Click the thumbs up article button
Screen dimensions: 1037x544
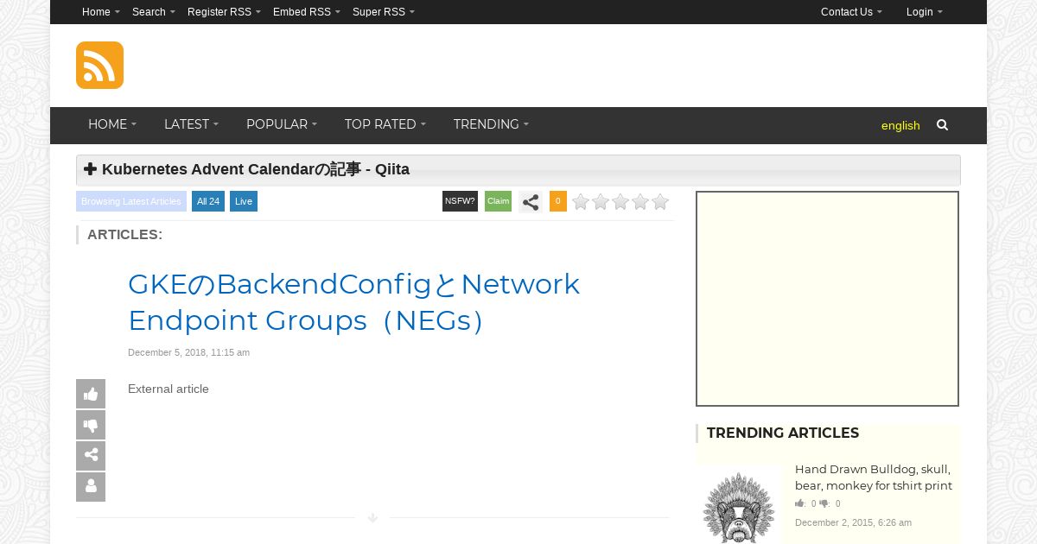click(x=91, y=394)
